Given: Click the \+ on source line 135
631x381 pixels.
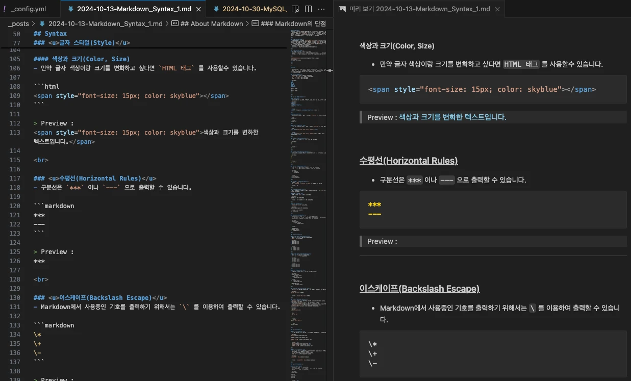Looking at the screenshot, I should (37, 344).
